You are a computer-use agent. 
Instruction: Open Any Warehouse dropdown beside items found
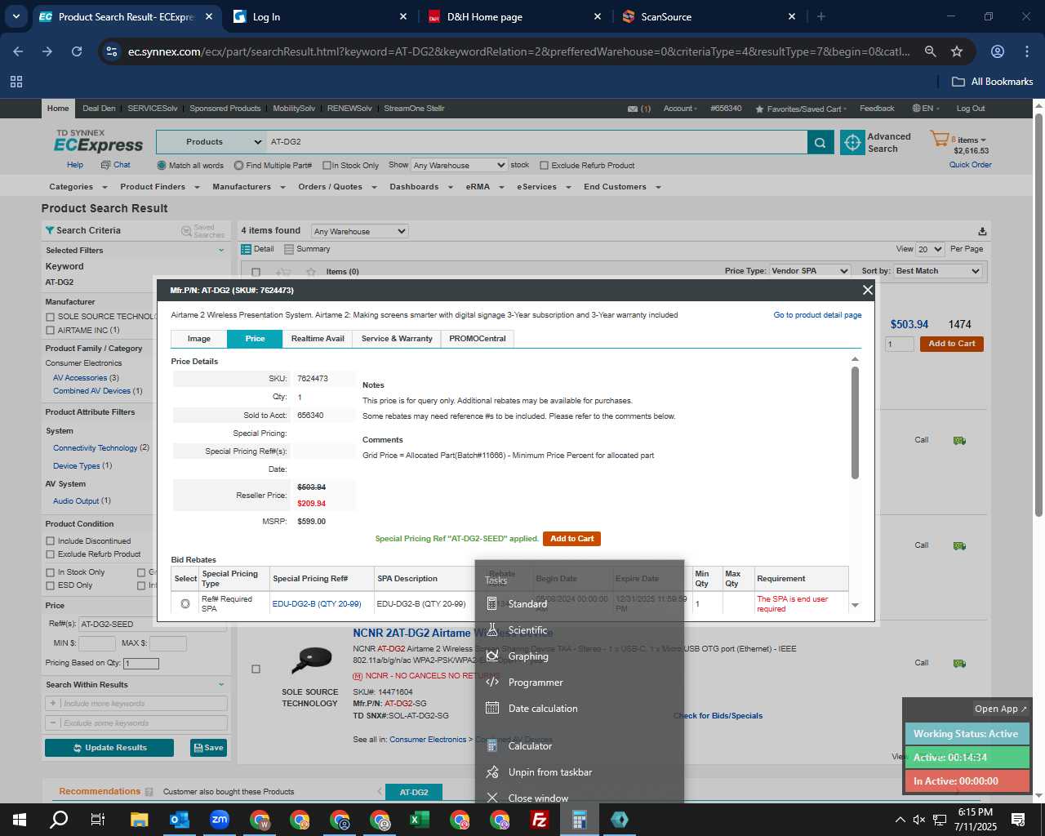pyautogui.click(x=359, y=232)
